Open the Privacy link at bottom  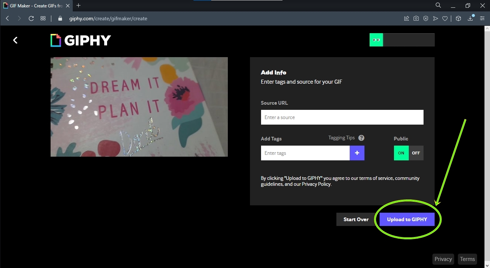click(443, 259)
